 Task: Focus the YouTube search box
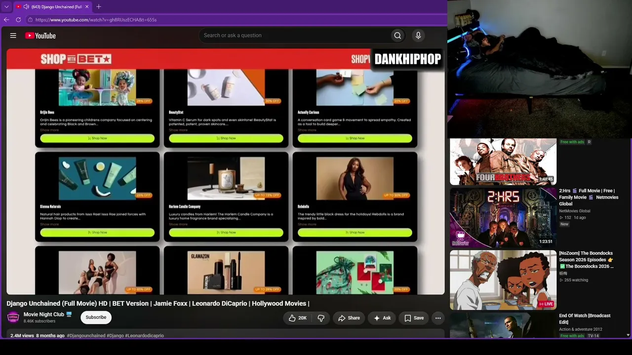[x=295, y=35]
